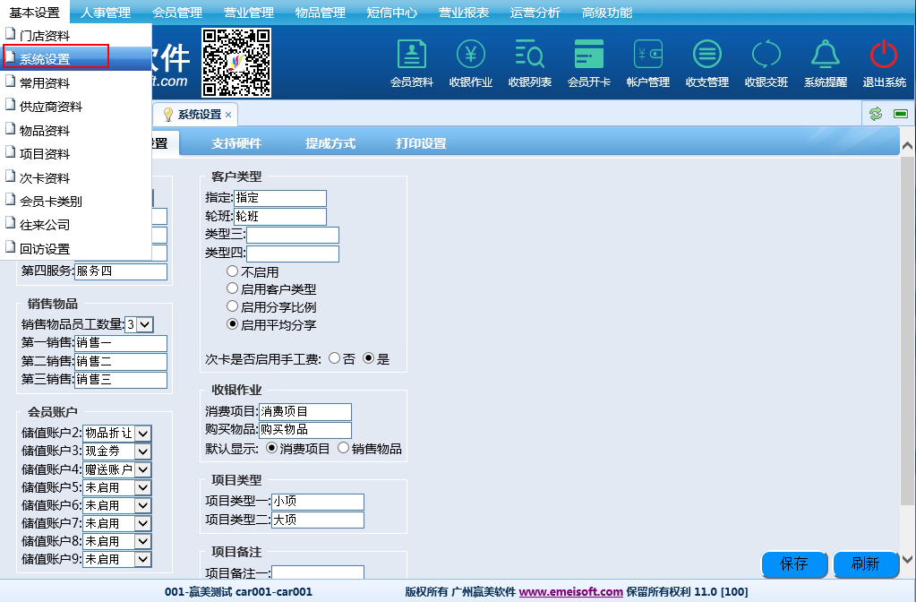The image size is (916, 602).
Task: Open the 会员管理 menu
Action: [176, 13]
